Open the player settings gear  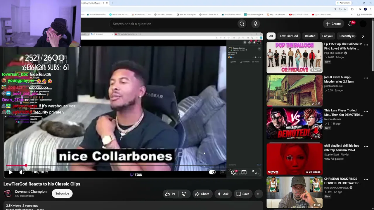pos(233,172)
